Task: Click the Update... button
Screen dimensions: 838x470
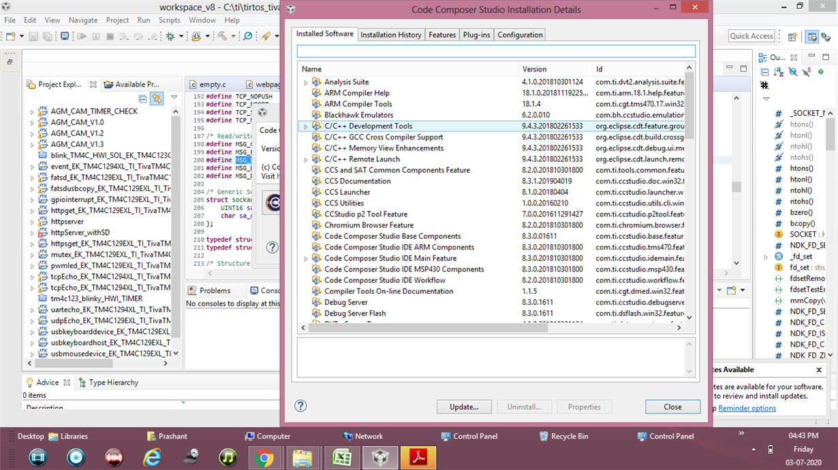Action: point(464,407)
